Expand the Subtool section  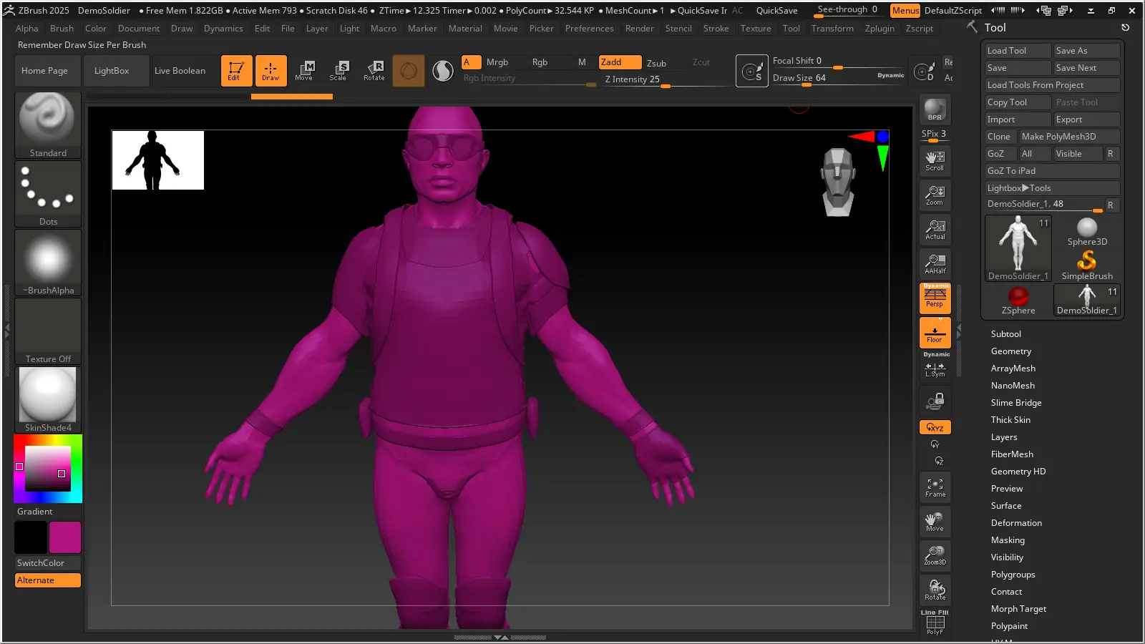[1005, 334]
